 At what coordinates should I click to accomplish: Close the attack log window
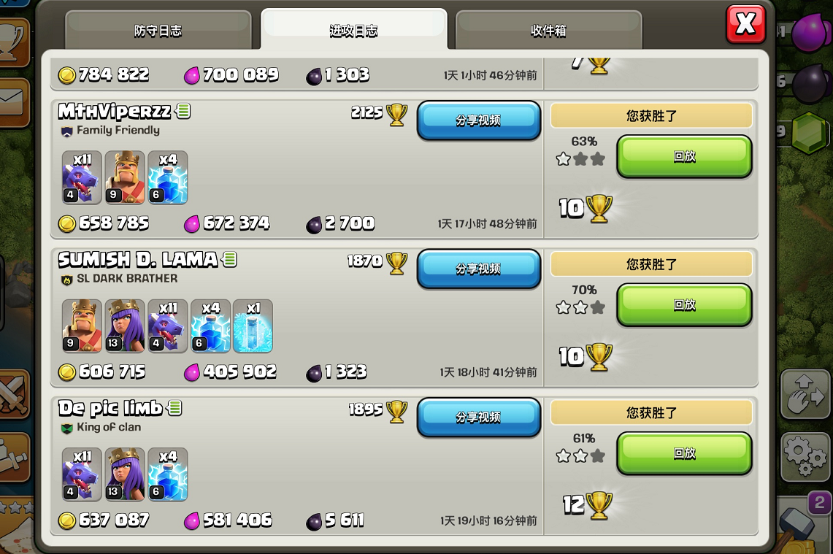746,24
